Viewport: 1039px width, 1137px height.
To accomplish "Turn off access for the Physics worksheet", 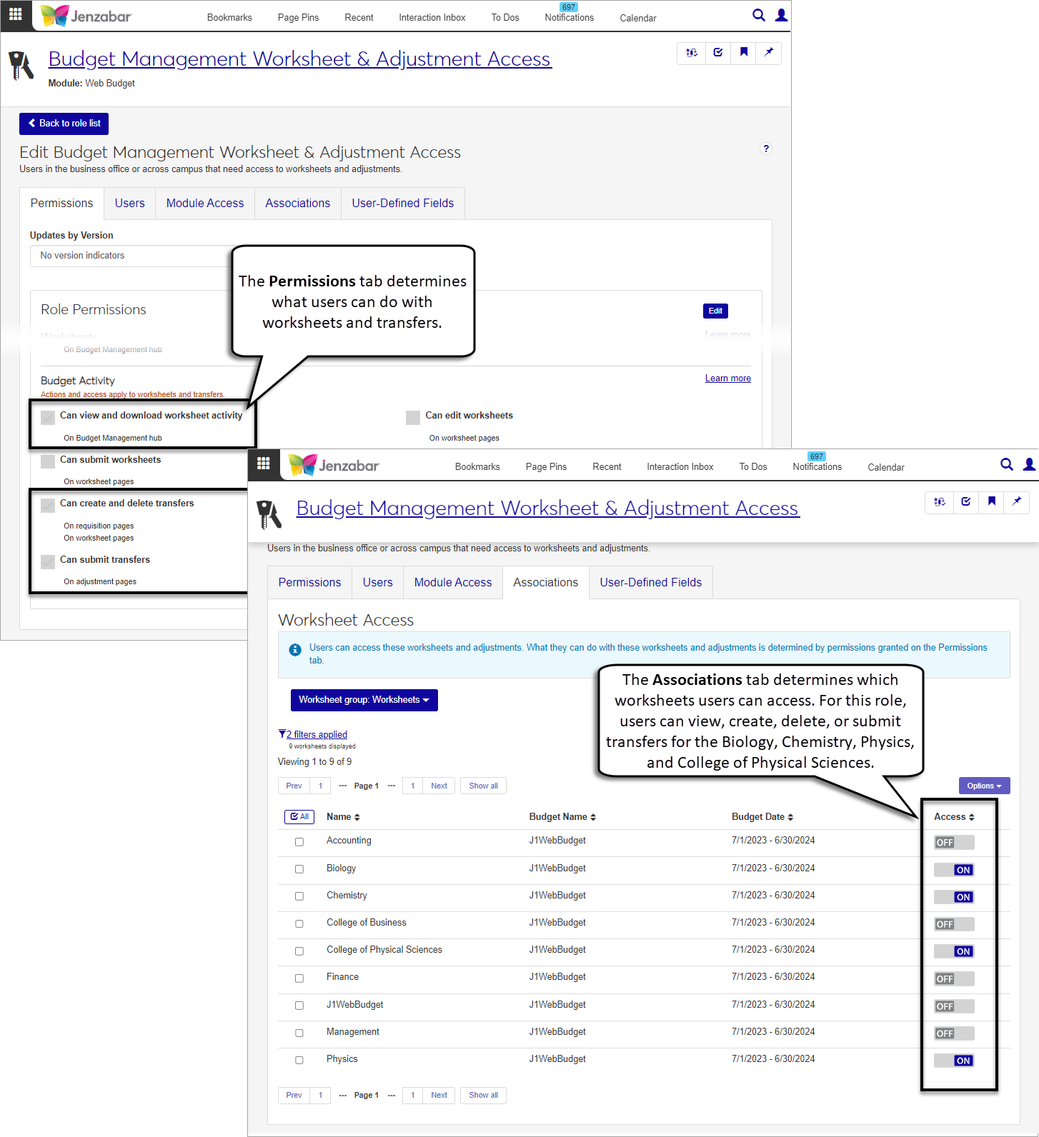I will pos(954,1061).
